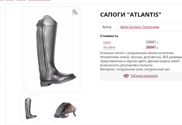Click the words ВСЕ размеры in the description

tap(172, 57)
